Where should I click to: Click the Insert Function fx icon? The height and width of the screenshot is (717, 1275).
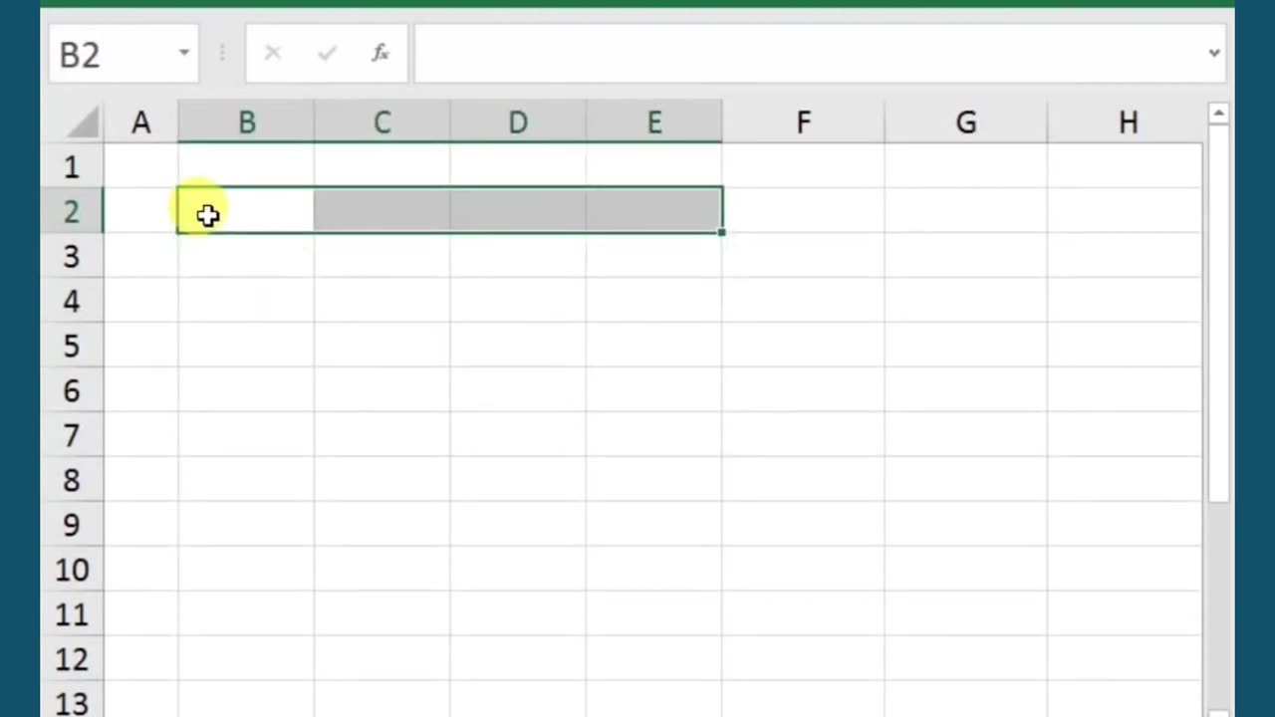point(380,54)
